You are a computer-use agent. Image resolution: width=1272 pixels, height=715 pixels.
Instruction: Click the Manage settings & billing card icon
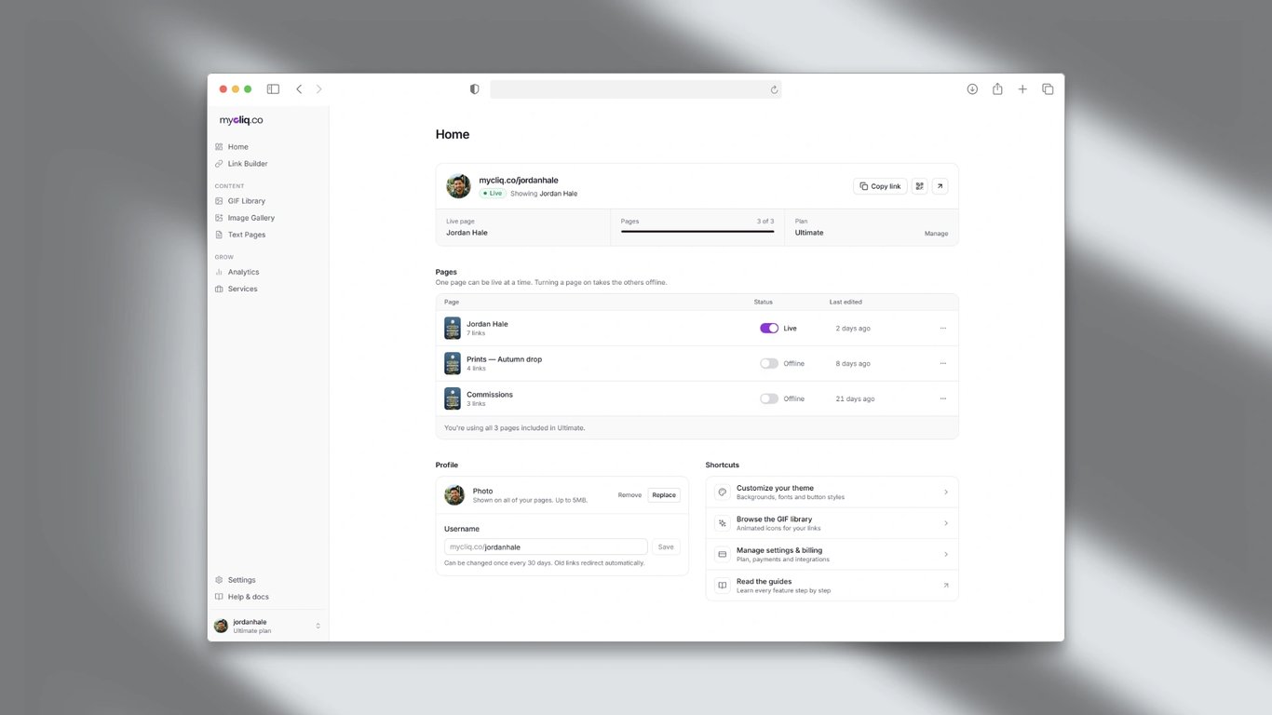tap(722, 554)
